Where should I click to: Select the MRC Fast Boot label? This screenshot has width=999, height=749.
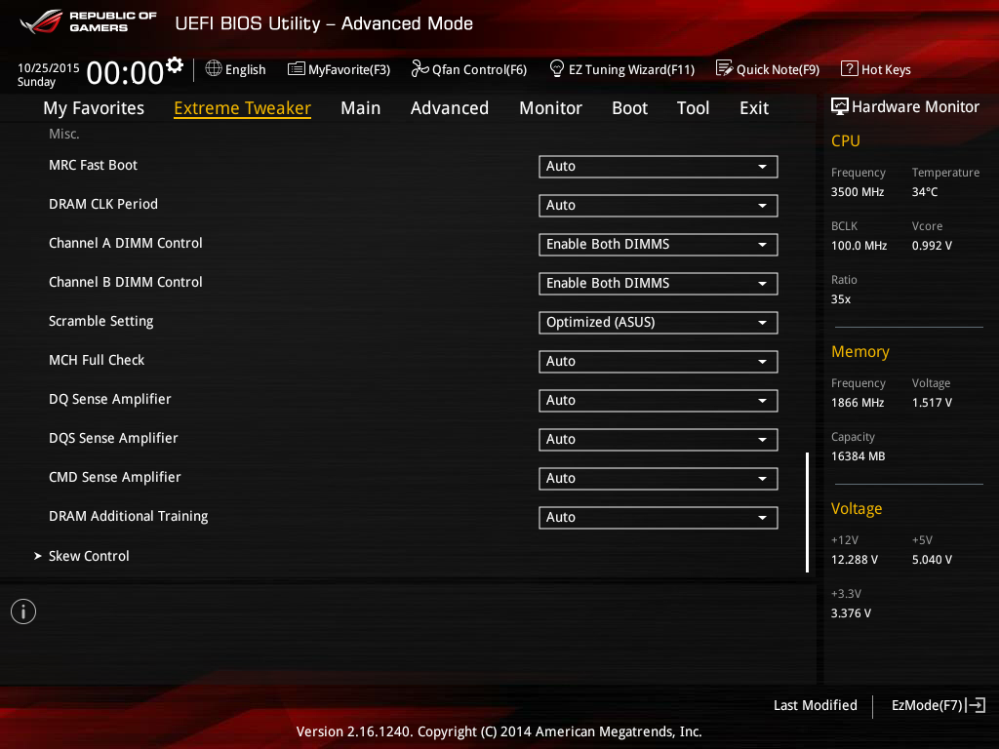coord(93,165)
